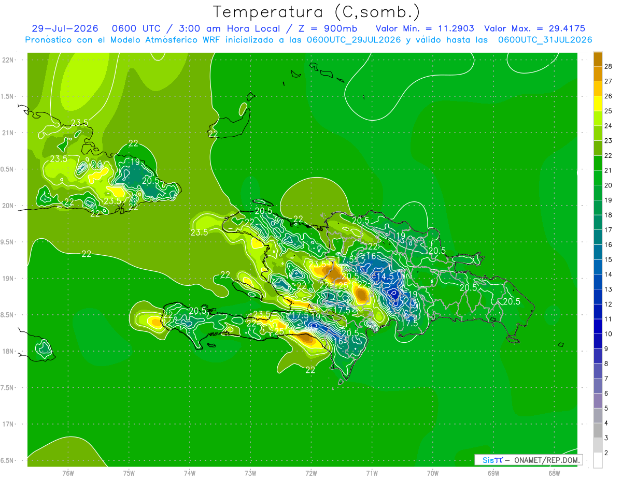The height and width of the screenshot is (480, 622).
Task: Click the green segment between 20 and 21
Action: pyautogui.click(x=598, y=178)
